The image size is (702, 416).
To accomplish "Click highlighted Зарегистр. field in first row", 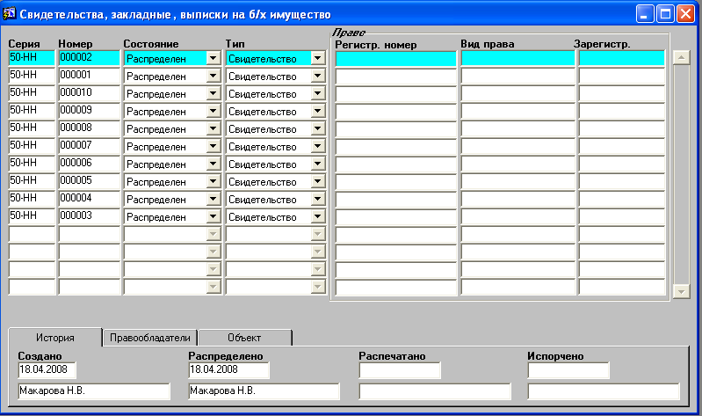I will pyautogui.click(x=622, y=58).
